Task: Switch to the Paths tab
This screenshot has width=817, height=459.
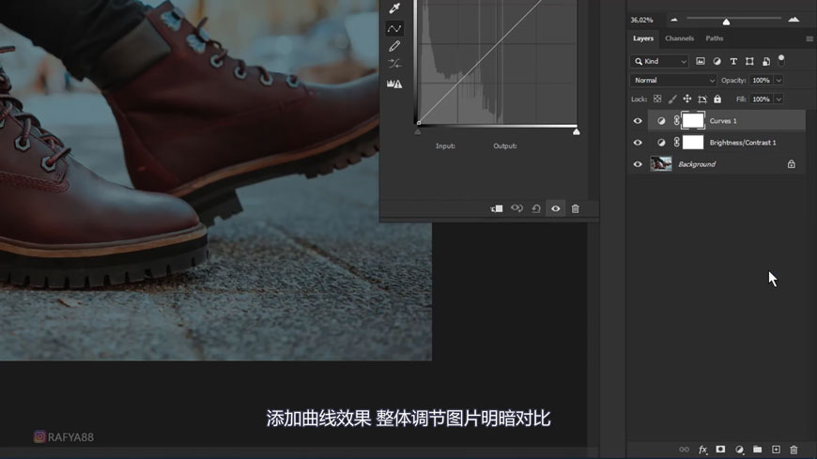Action: click(715, 38)
